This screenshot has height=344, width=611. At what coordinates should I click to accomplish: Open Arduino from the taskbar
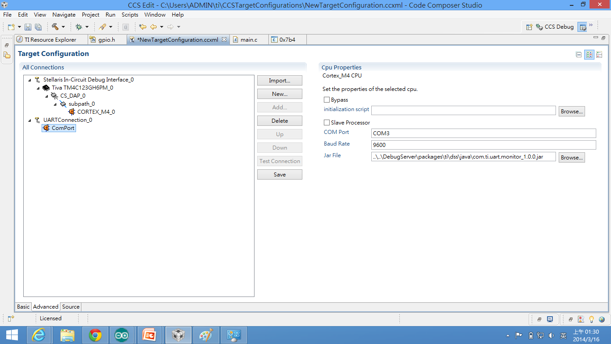(122, 335)
